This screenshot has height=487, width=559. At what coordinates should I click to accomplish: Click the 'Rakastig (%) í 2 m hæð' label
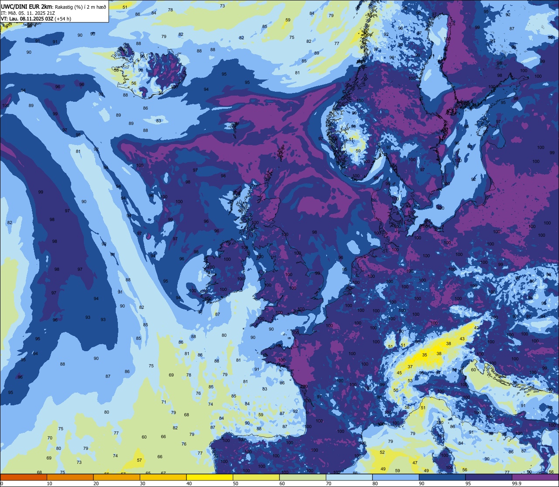point(80,7)
